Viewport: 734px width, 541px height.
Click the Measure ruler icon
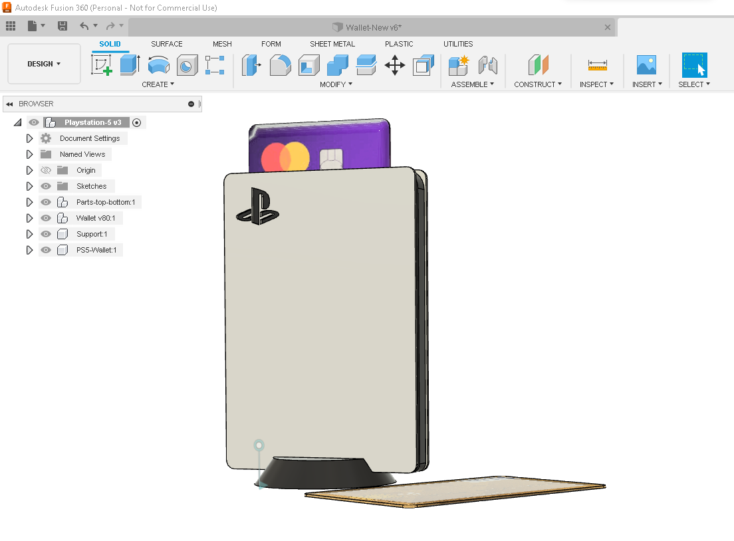[x=597, y=64]
